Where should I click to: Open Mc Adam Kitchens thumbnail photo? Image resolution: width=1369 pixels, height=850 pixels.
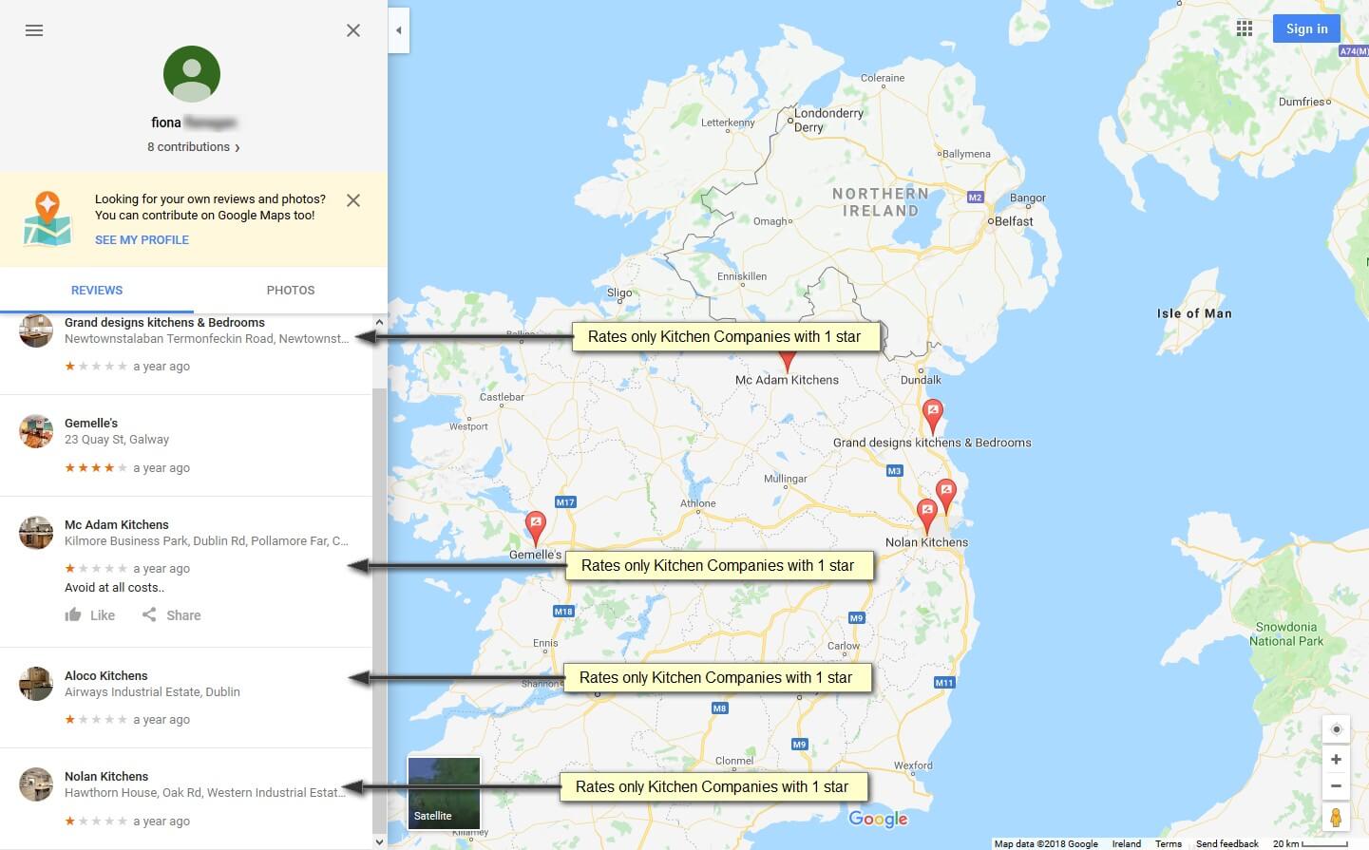tap(36, 533)
